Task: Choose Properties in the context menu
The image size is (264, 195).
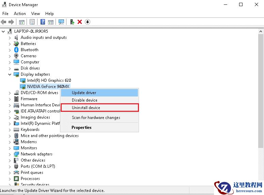Action: pyautogui.click(x=99, y=127)
